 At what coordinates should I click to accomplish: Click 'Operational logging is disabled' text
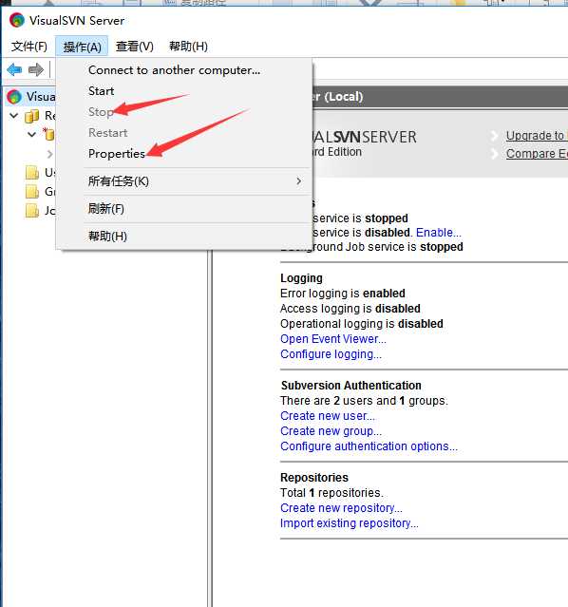tap(362, 324)
